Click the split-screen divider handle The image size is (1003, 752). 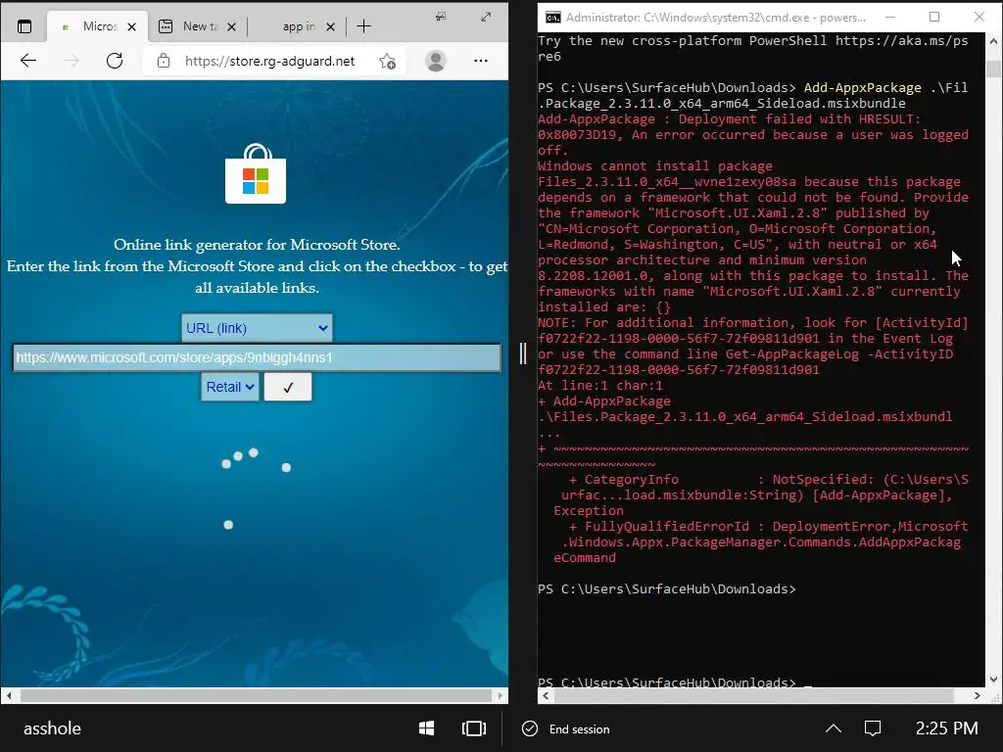pos(523,352)
